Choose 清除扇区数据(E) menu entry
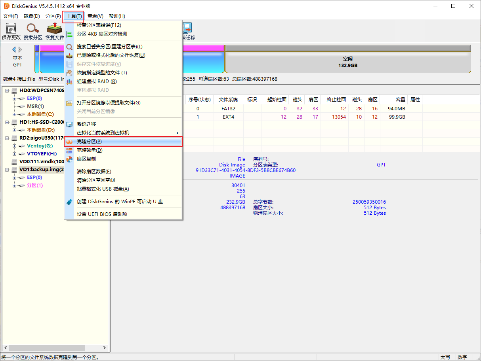This screenshot has width=481, height=361. coord(123,172)
